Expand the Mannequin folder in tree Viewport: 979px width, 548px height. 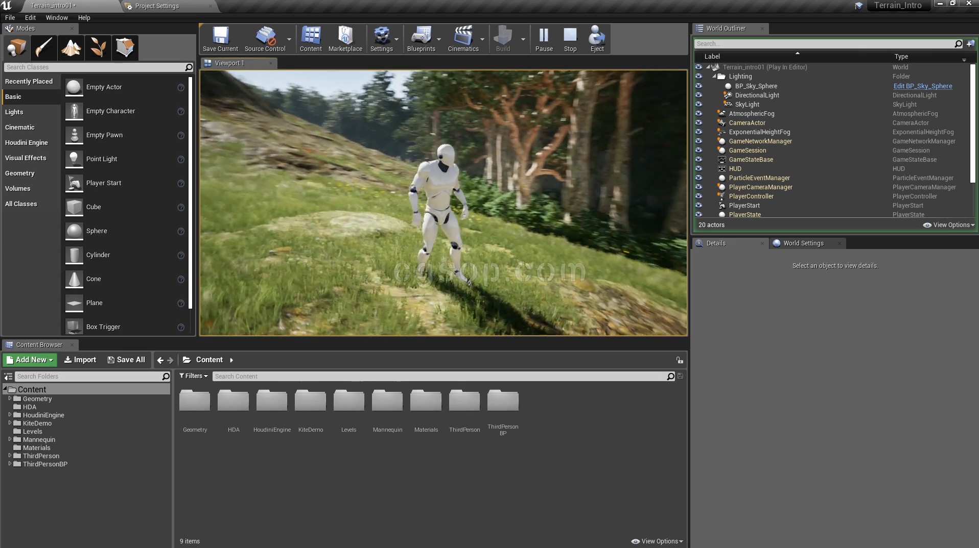pos(10,439)
